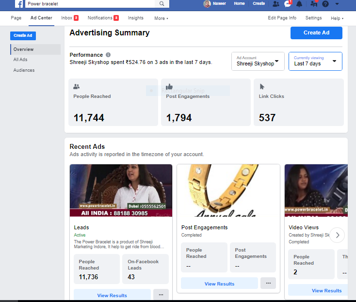356x302 pixels.
Task: Open the Last 7 days dropdown
Action: click(315, 61)
